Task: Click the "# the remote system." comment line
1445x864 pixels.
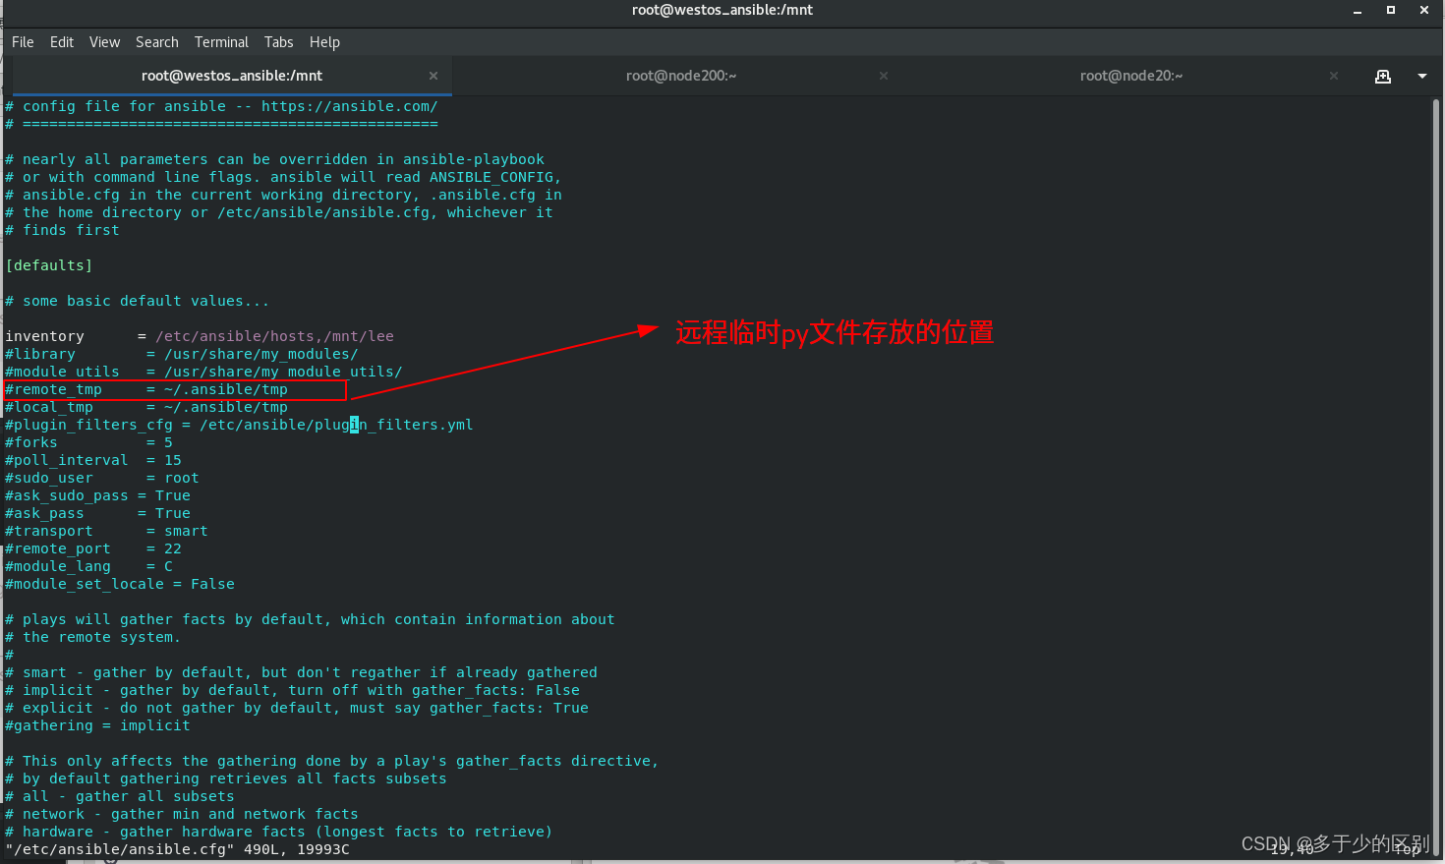Action: [x=92, y=637]
